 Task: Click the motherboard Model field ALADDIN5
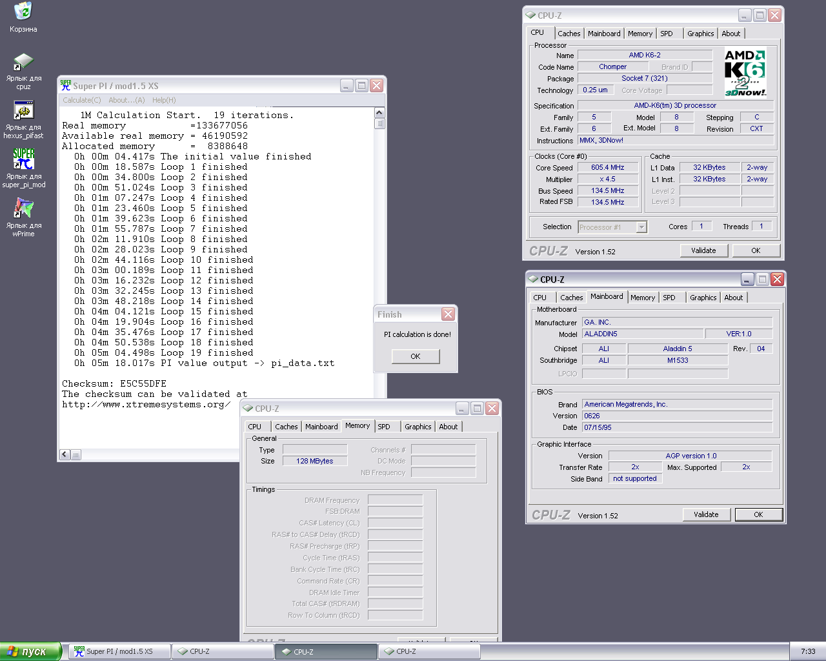[x=642, y=334]
